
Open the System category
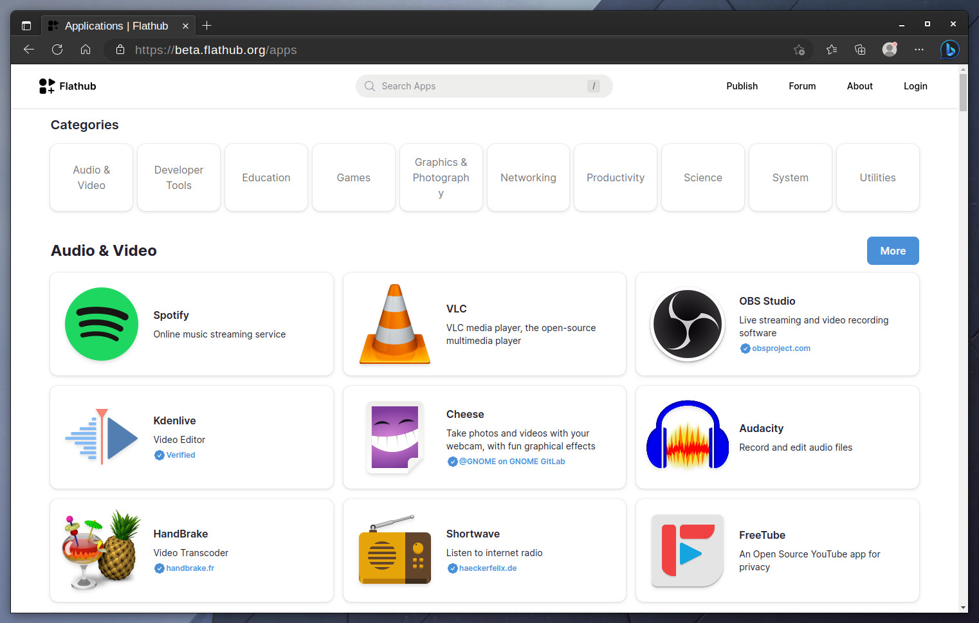tap(791, 177)
